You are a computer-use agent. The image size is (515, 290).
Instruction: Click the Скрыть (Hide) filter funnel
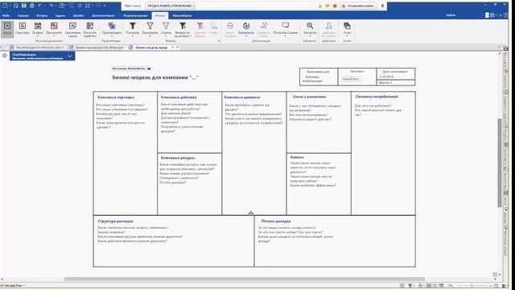[x=166, y=26]
